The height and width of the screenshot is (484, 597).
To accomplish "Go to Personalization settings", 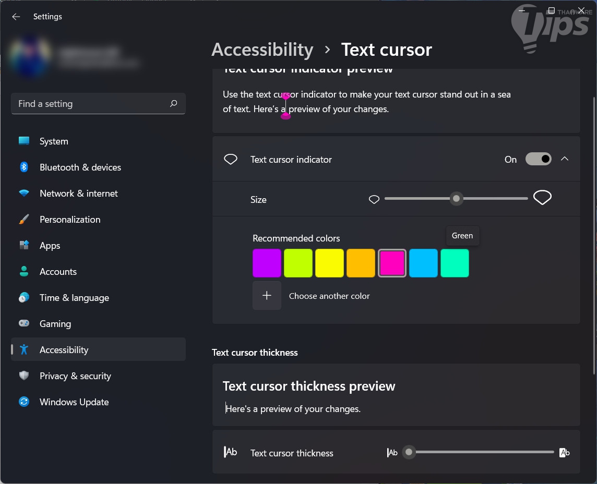I will click(98, 219).
